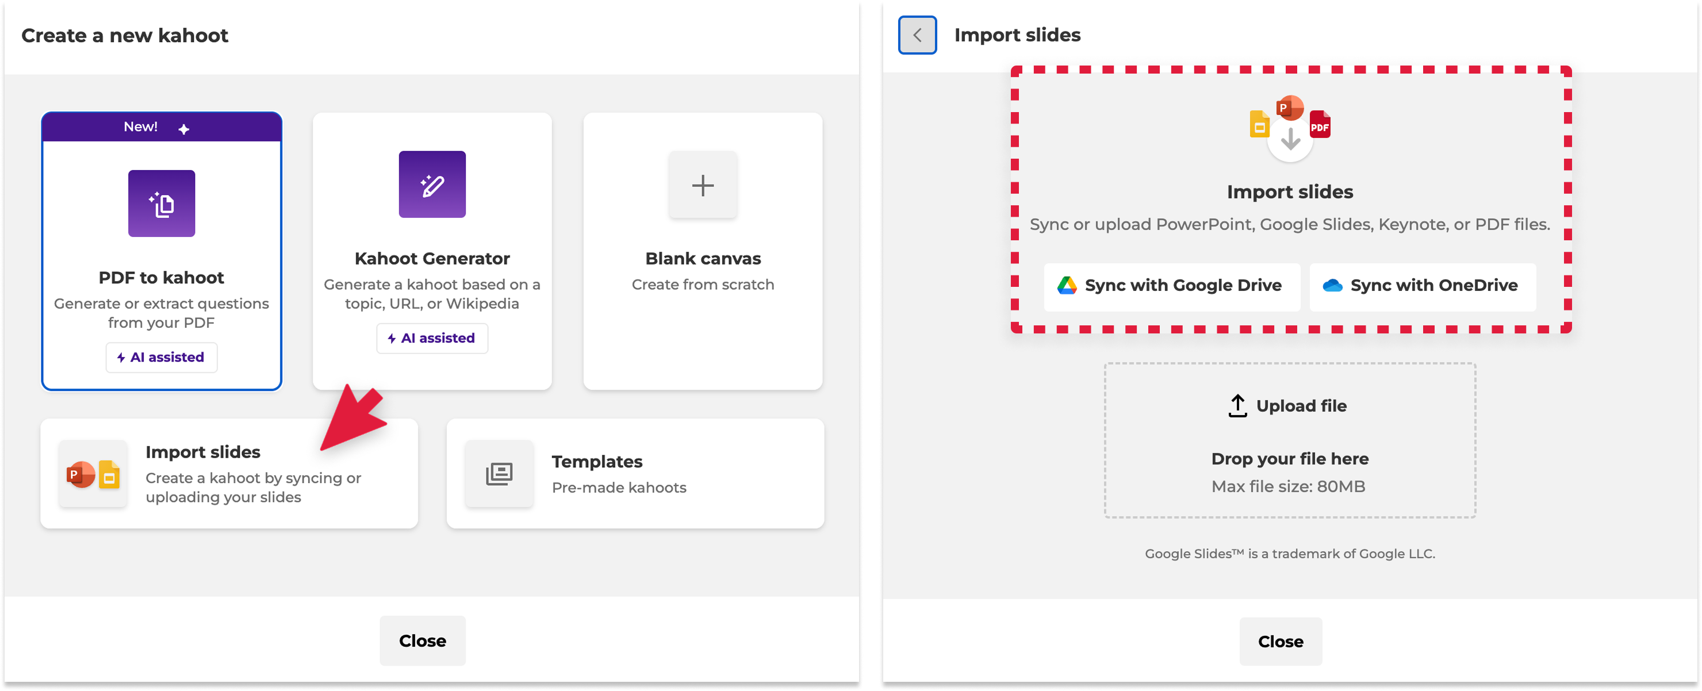Click the AI assisted badge under Kahoot Generator
Viewport: 1702px width, 691px height.
(432, 338)
